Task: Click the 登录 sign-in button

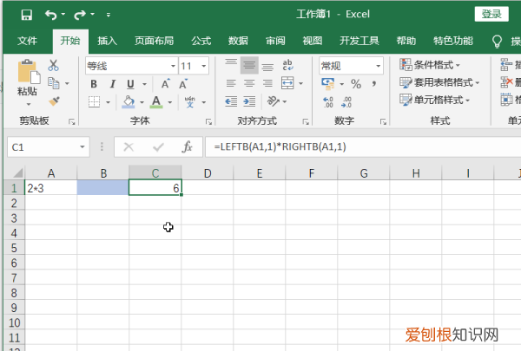Action: [491, 14]
